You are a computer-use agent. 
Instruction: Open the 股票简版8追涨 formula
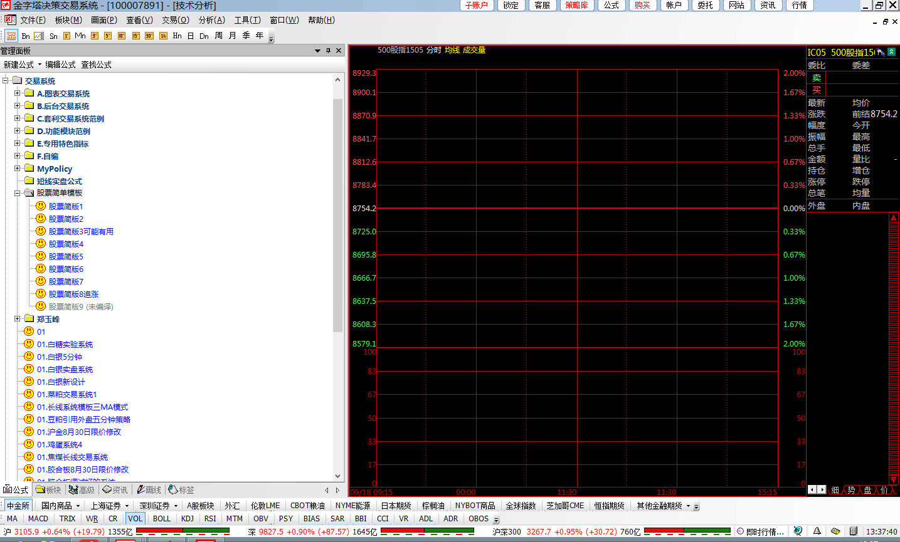click(73, 294)
